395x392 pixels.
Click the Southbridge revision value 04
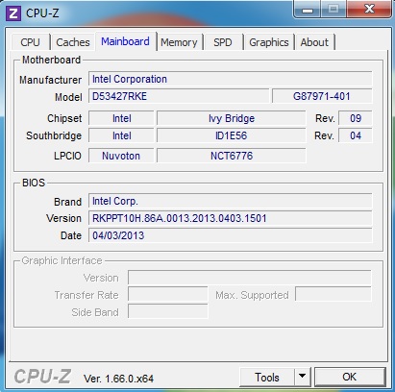[356, 135]
